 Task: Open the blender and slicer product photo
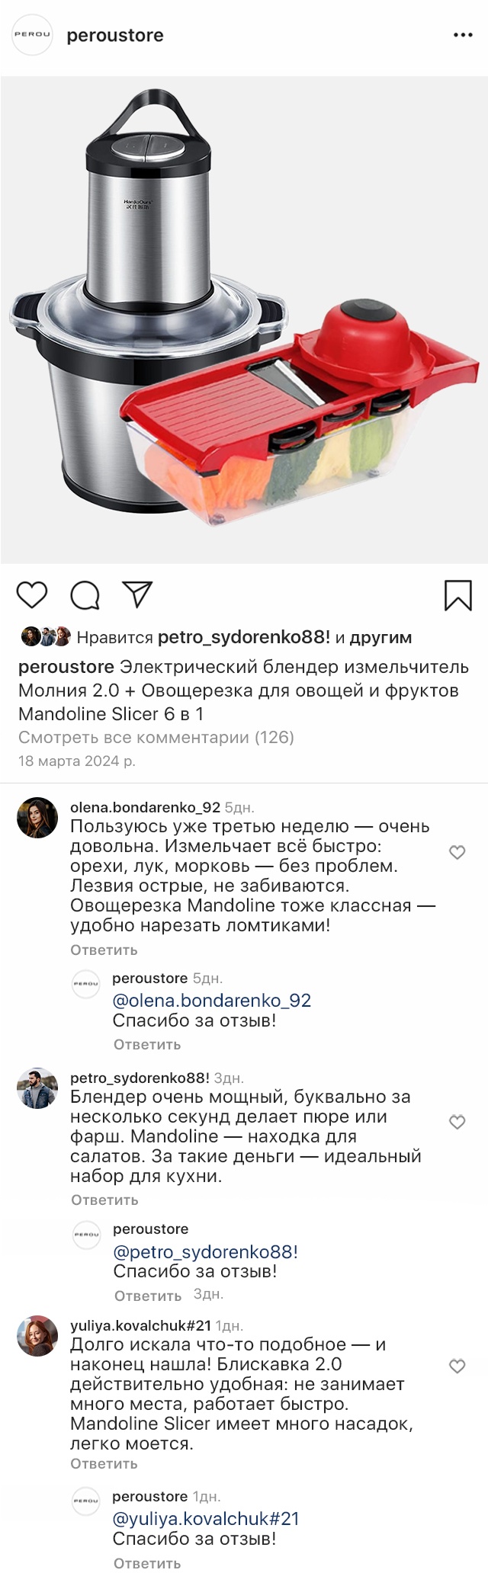244,320
